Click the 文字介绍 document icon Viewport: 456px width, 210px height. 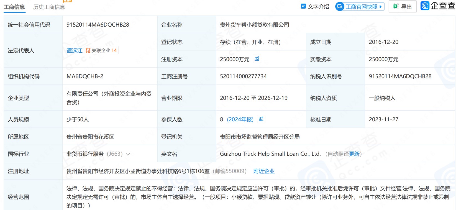click(x=303, y=6)
